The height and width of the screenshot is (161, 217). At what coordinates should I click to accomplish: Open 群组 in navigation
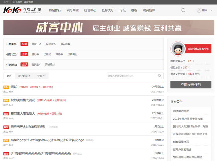coord(134,10)
